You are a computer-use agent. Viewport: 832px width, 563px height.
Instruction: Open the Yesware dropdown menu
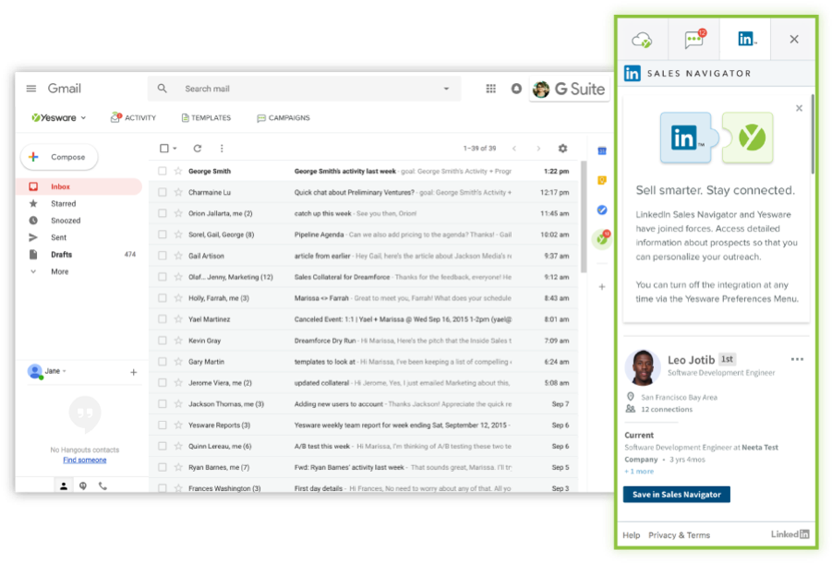click(x=58, y=118)
